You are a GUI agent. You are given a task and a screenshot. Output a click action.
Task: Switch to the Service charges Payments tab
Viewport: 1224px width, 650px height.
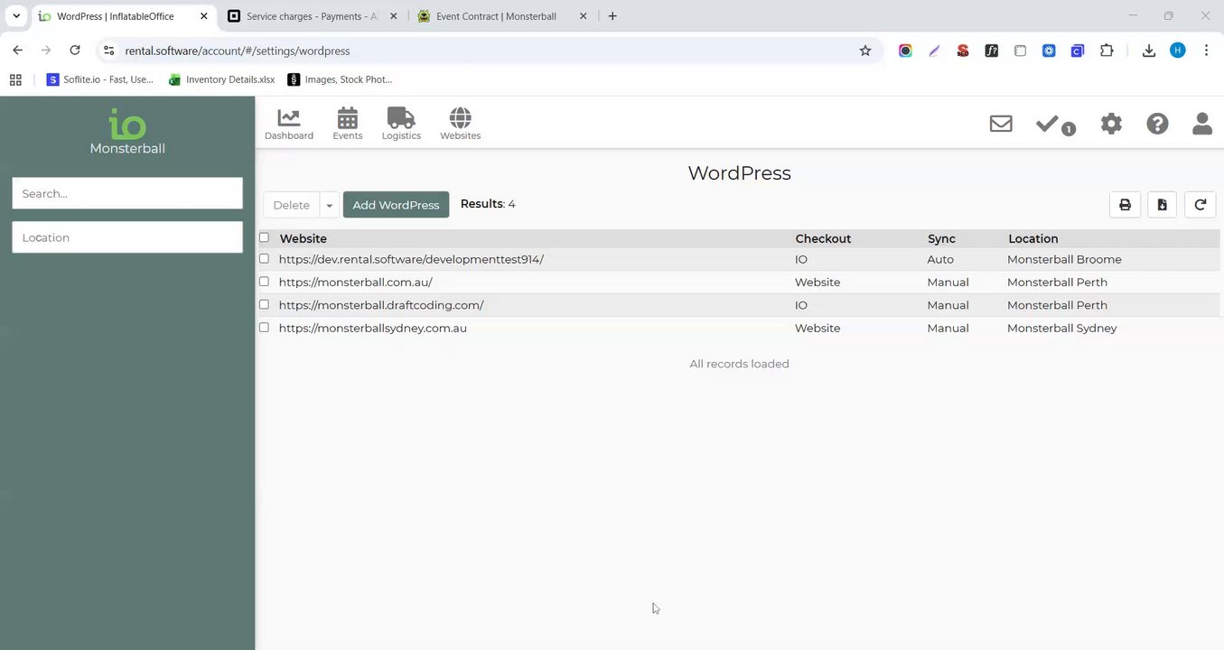pyautogui.click(x=313, y=16)
